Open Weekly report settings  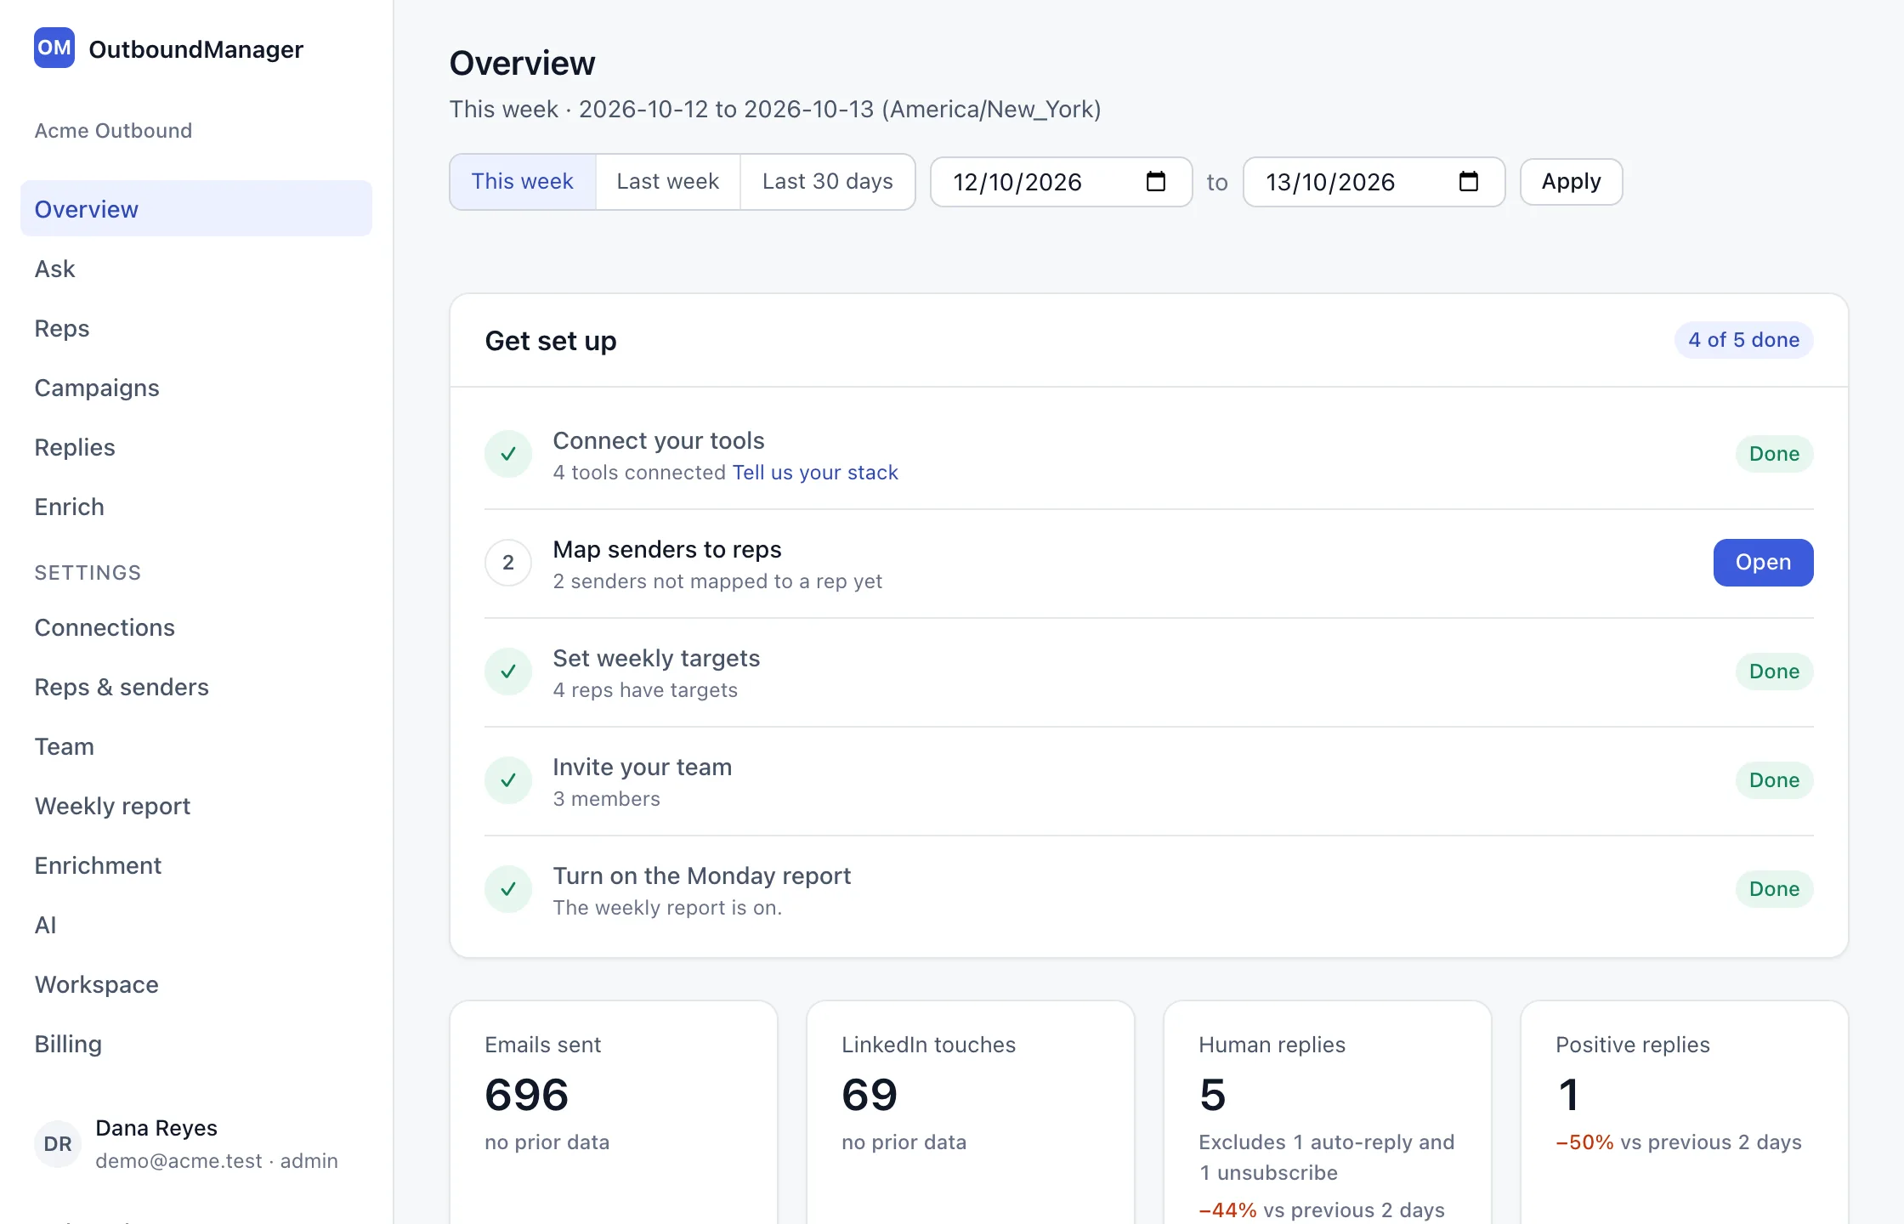[x=196, y=806]
